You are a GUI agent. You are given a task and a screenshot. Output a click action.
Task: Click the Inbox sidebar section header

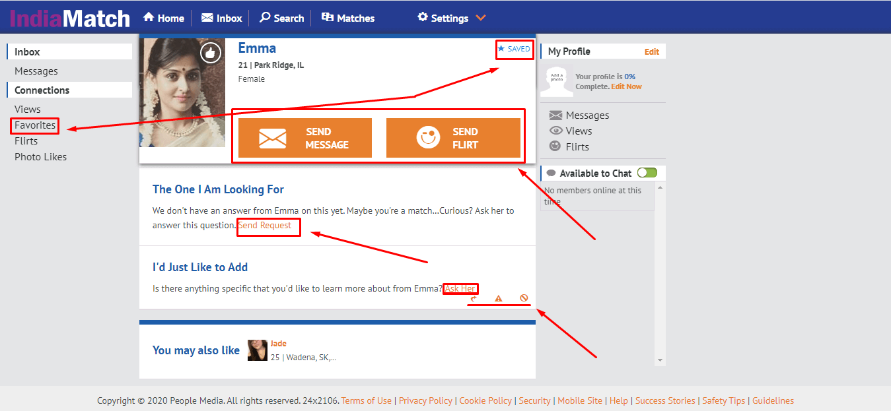pos(69,52)
